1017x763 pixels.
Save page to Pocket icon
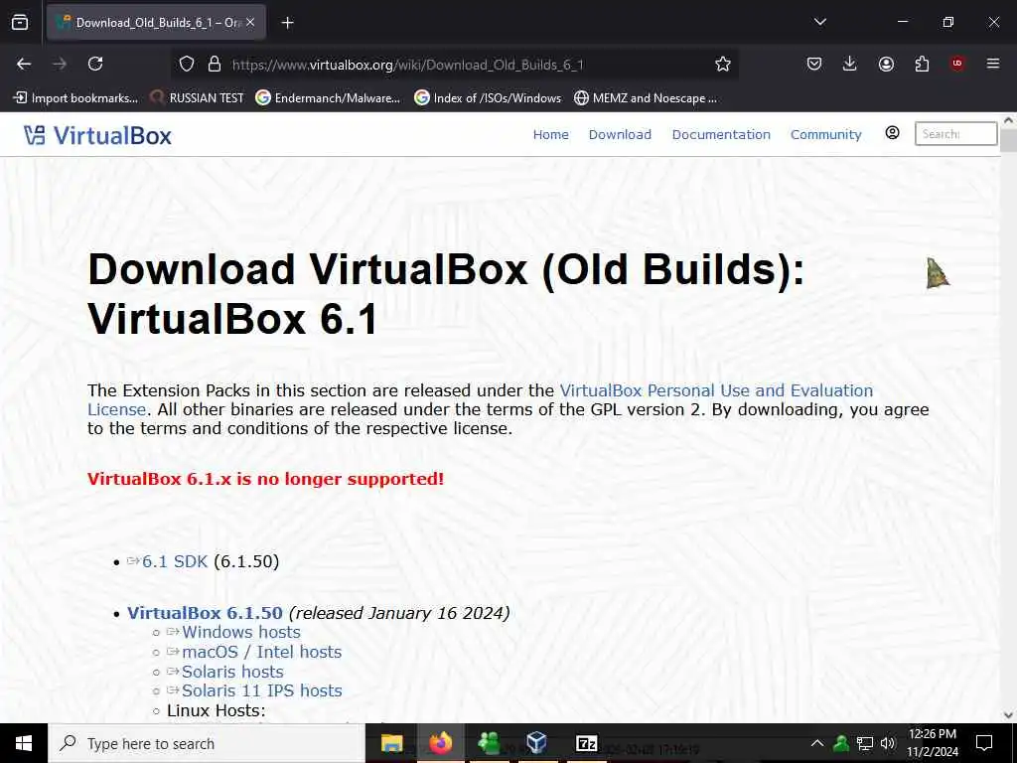[x=814, y=64]
